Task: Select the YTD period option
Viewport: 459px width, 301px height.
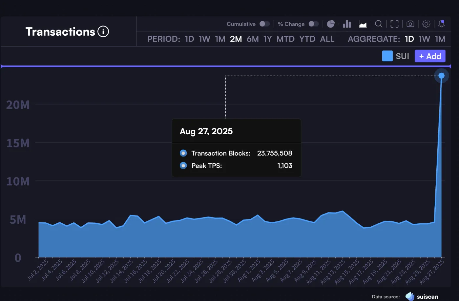Action: point(307,39)
